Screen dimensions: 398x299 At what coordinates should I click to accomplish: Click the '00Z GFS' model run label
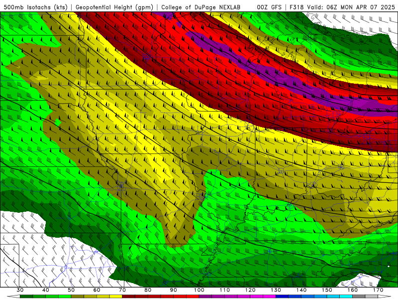(269, 7)
